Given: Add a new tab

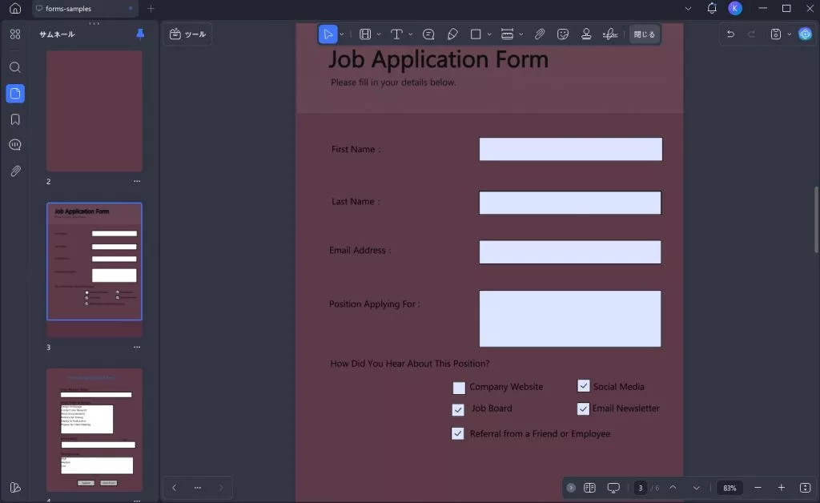Looking at the screenshot, I should (x=151, y=9).
